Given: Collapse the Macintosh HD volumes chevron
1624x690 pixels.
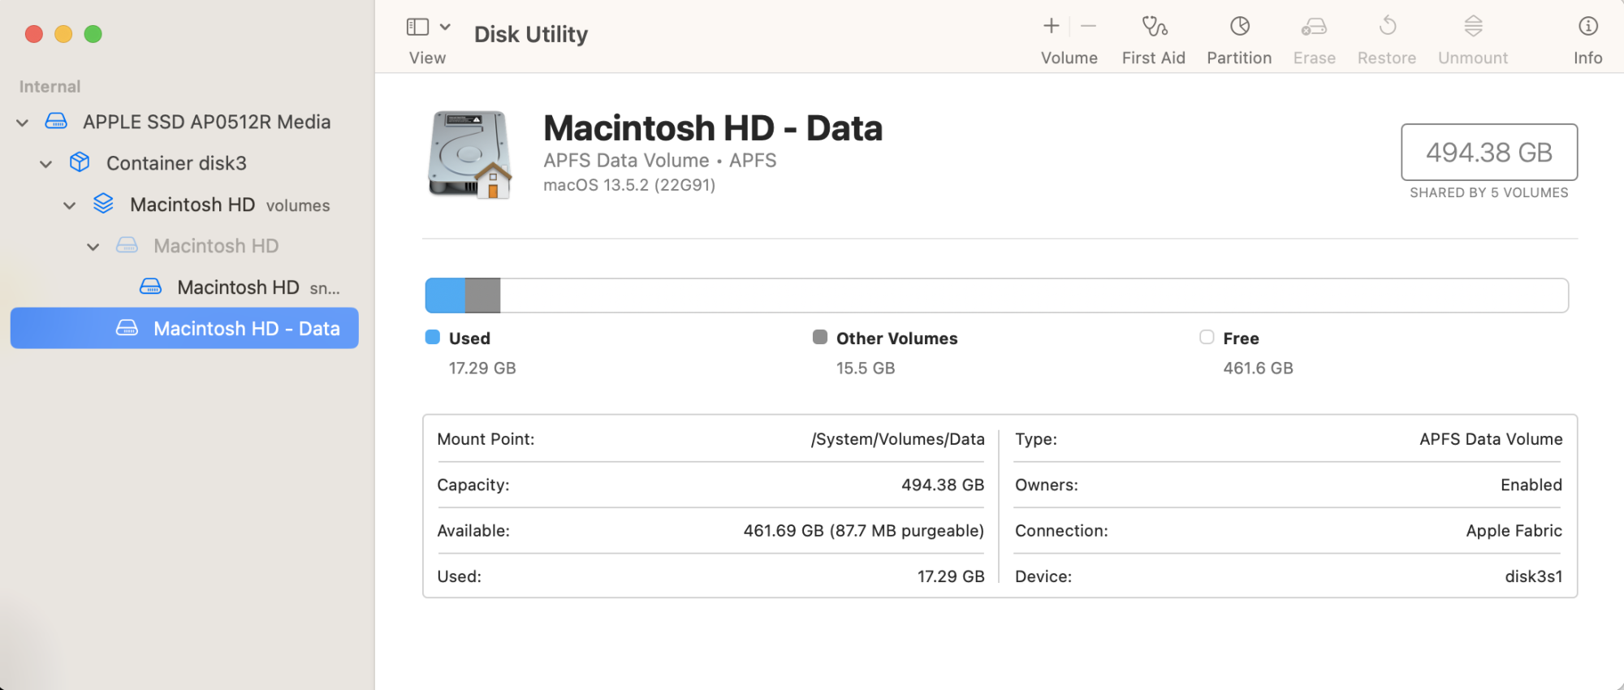Looking at the screenshot, I should click(x=70, y=205).
